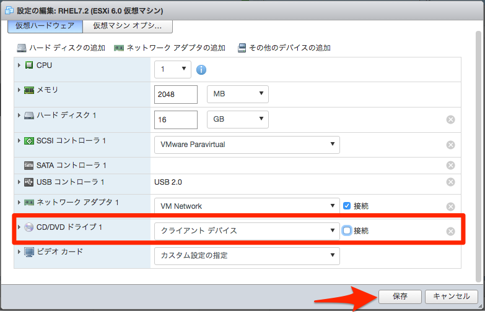Add other device (その他のデバイスの追加)
485x312 pixels.
pos(284,48)
